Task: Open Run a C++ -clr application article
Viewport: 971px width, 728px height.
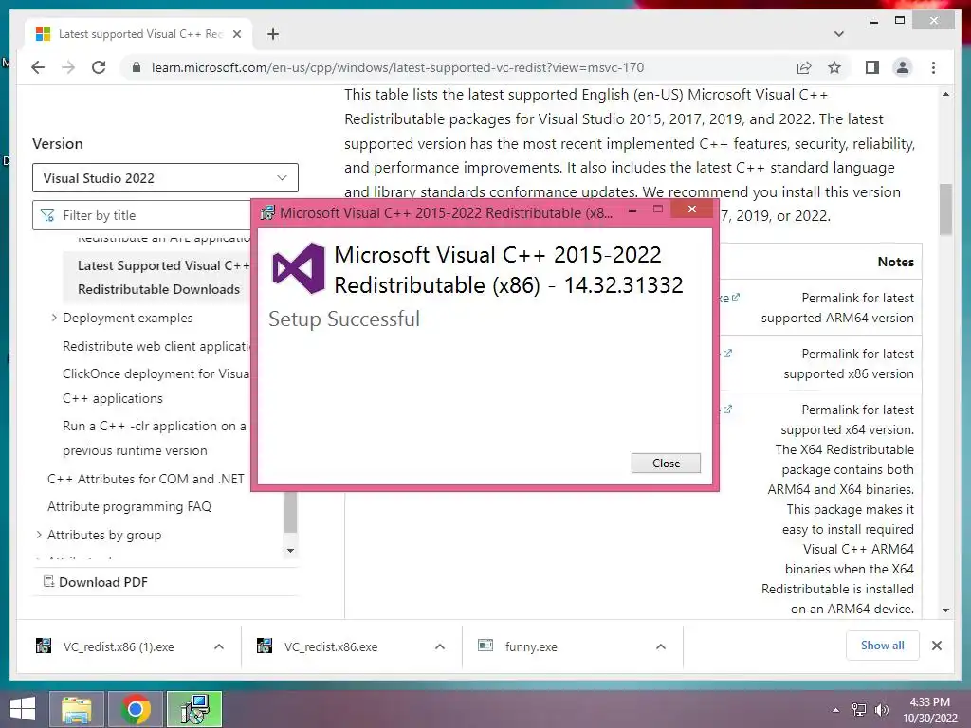Action: pyautogui.click(x=155, y=438)
